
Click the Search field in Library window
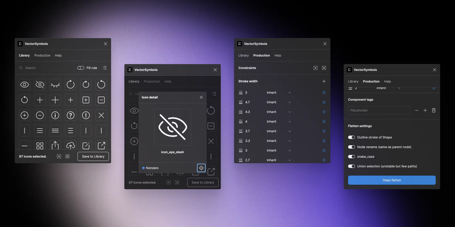(x=45, y=68)
